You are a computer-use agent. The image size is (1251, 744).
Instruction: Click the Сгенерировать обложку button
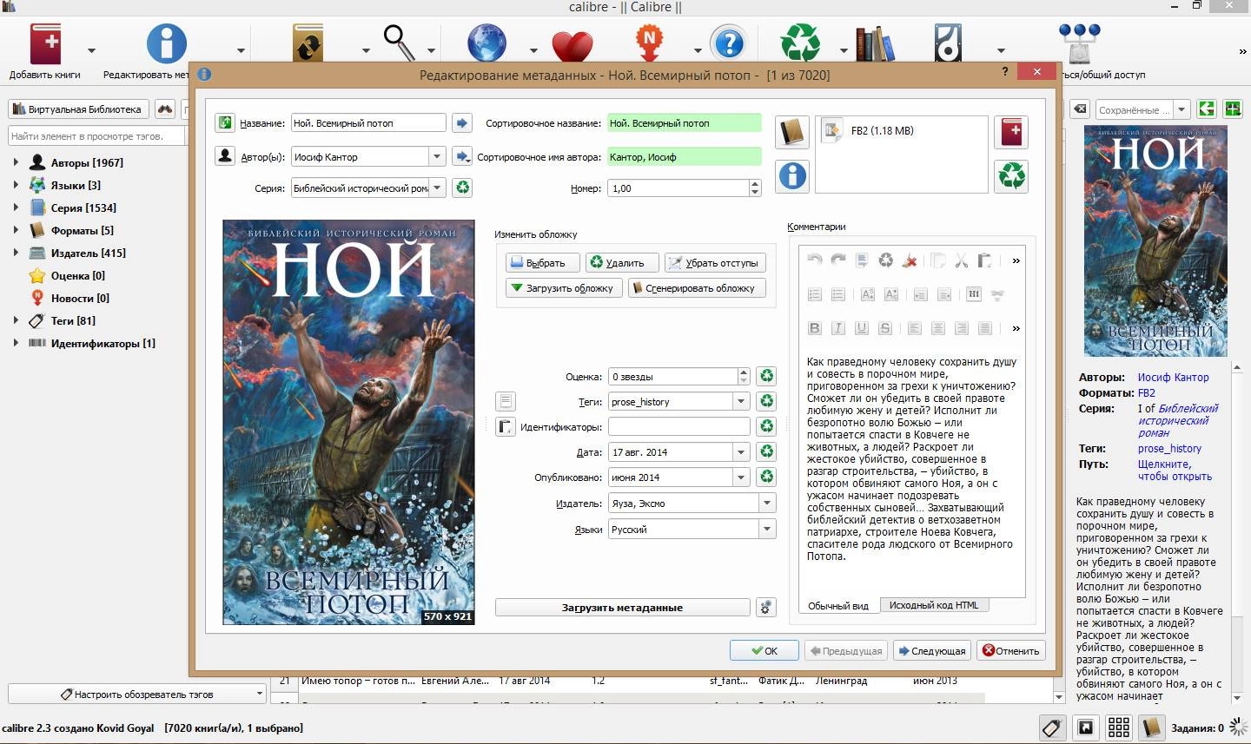pos(697,288)
